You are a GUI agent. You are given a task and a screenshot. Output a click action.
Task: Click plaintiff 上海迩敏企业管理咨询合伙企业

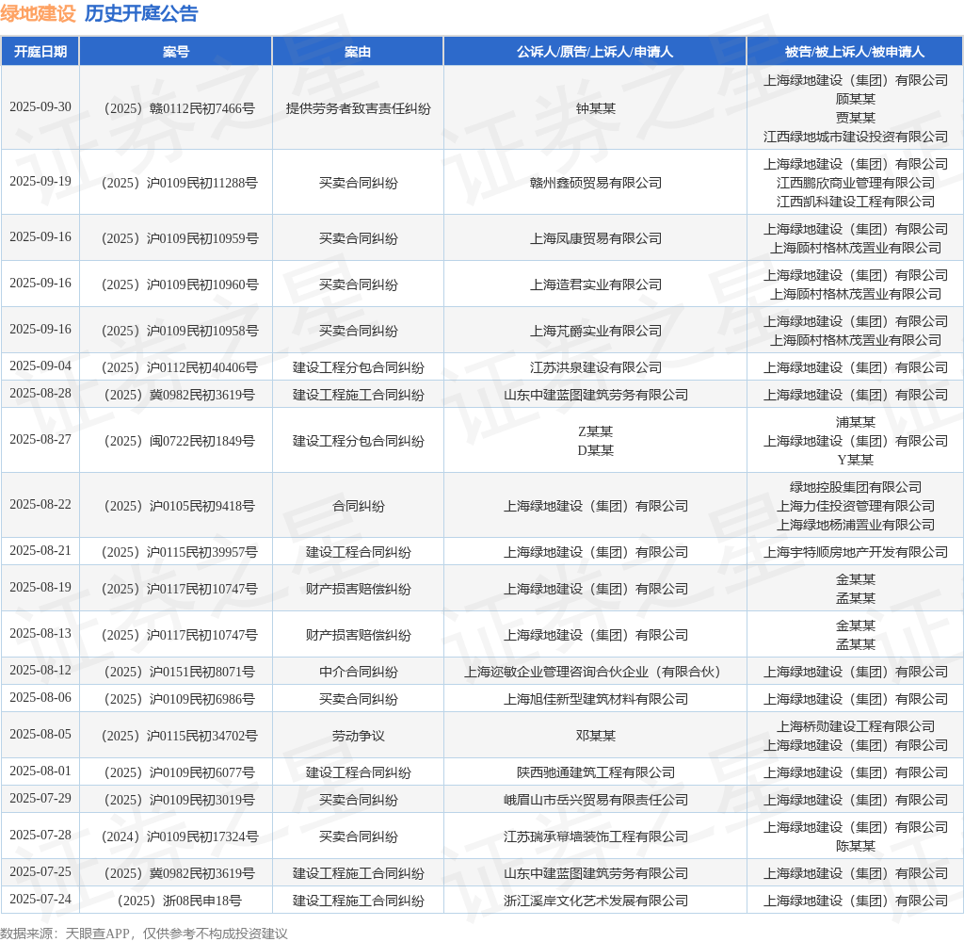tap(556, 672)
